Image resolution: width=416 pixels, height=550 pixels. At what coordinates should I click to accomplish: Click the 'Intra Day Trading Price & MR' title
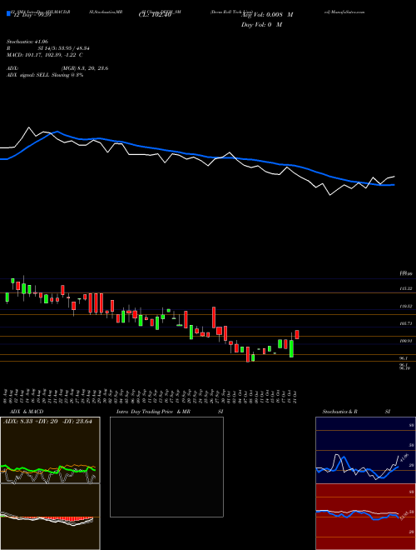[x=153, y=412]
